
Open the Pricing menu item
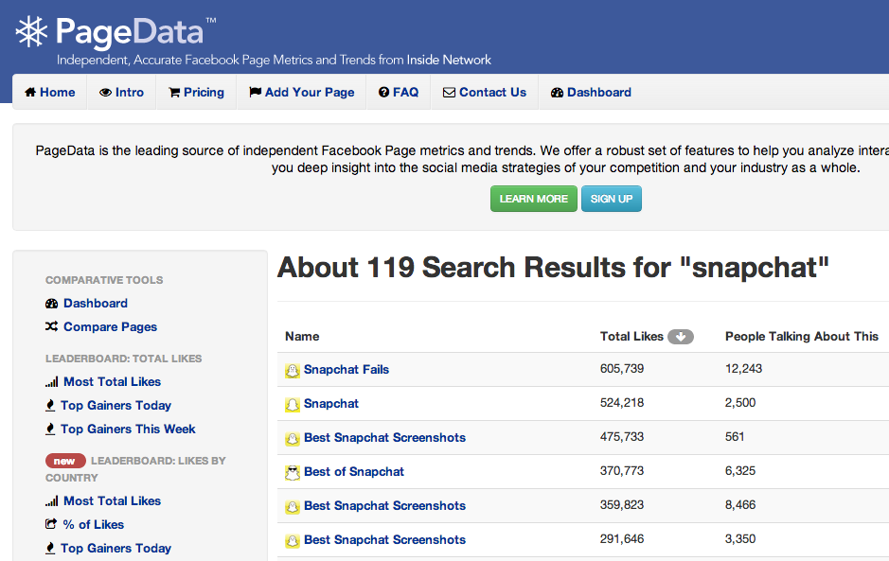196,93
